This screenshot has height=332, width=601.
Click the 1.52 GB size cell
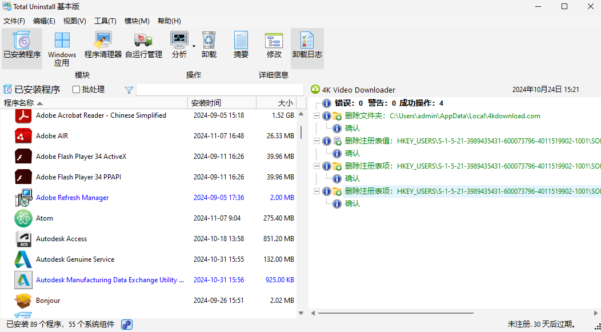coord(283,115)
